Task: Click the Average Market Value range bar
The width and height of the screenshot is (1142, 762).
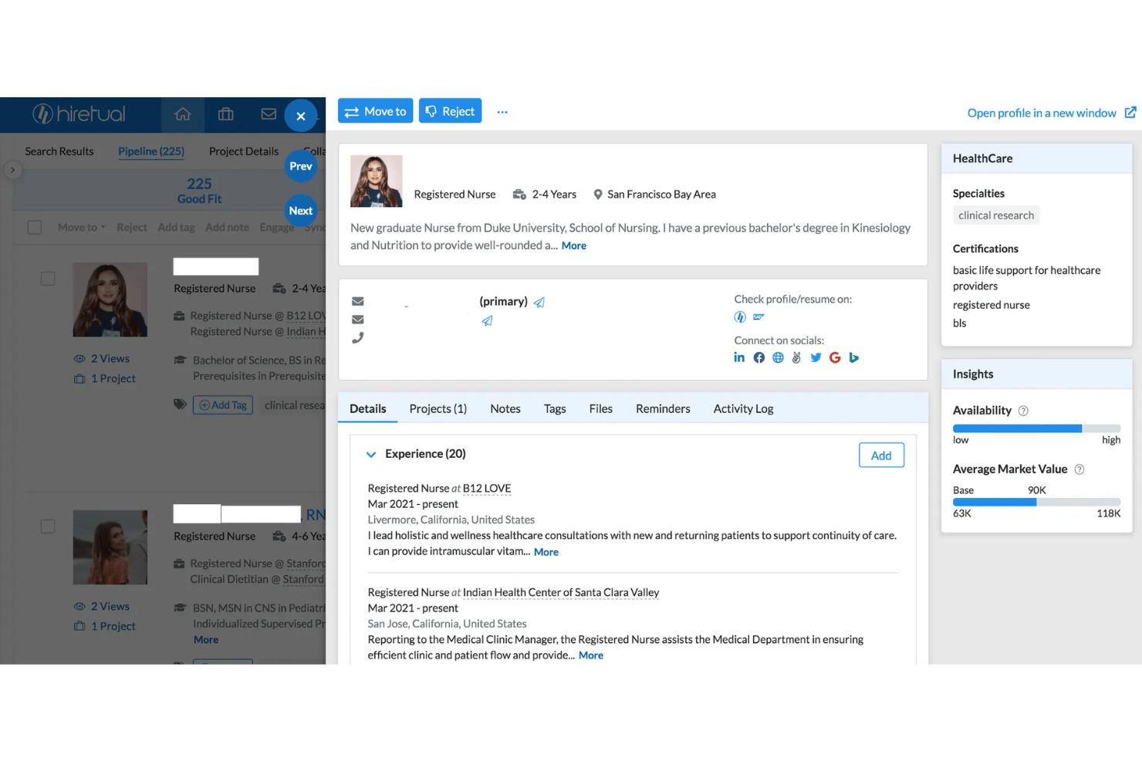Action: point(1036,503)
